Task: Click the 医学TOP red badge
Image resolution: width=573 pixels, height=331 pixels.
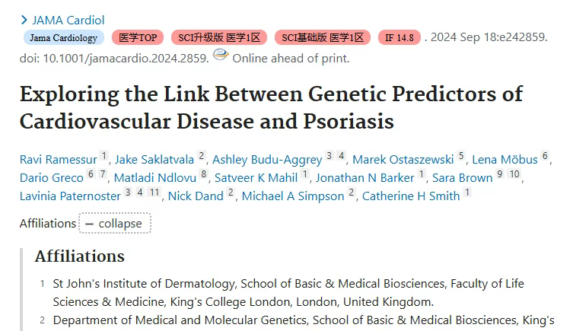Action: [x=138, y=37]
